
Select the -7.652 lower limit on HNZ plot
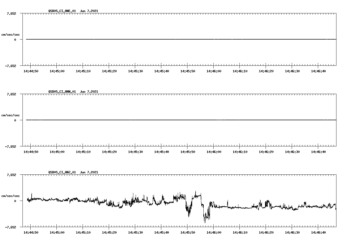click(x=10, y=227)
